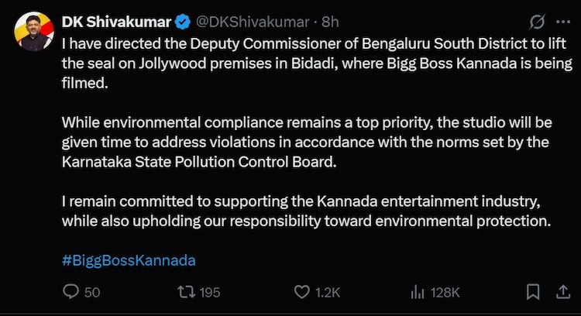Click the paragraph about Jollywood premises in Bidadi
Image resolution: width=581 pixels, height=316 pixels.
tap(310, 61)
